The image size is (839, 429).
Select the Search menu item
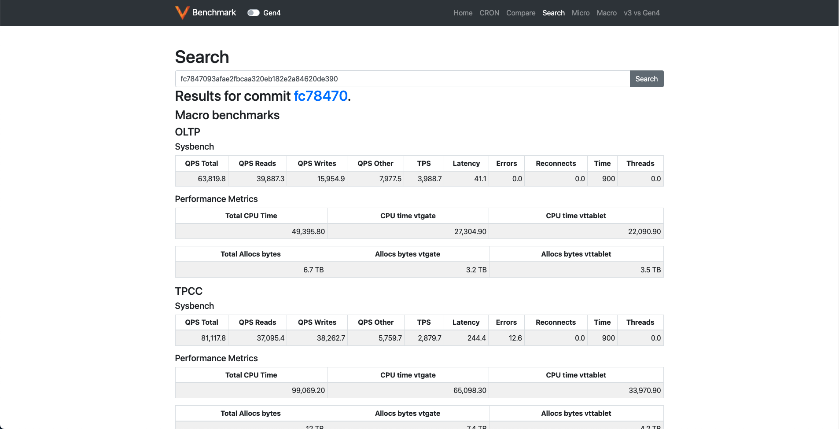pyautogui.click(x=553, y=13)
